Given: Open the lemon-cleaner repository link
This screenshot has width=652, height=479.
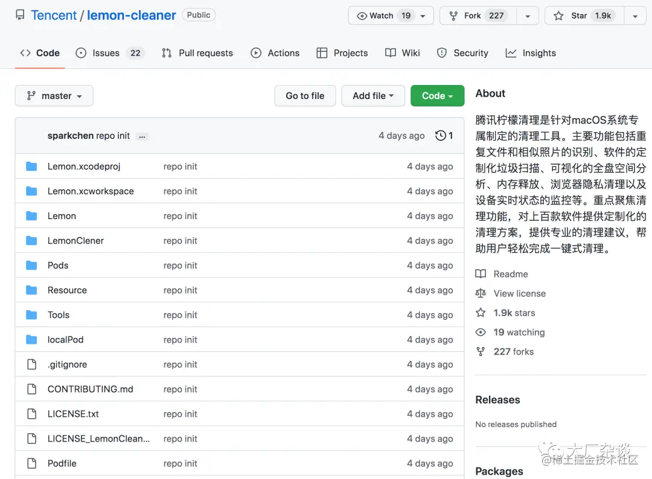Looking at the screenshot, I should click(132, 15).
